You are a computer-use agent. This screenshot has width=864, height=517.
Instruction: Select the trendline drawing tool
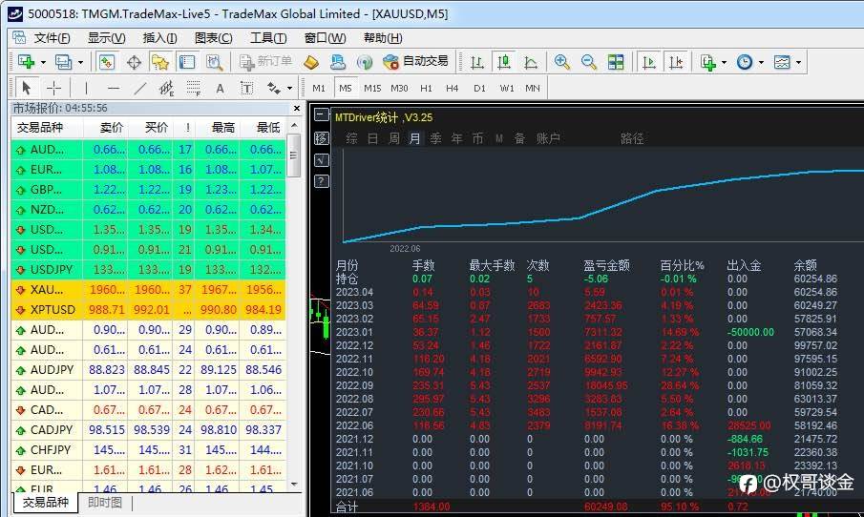pyautogui.click(x=140, y=88)
